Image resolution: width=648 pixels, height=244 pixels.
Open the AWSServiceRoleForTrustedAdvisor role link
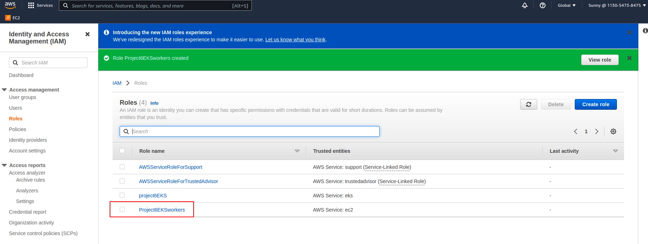[x=178, y=181]
